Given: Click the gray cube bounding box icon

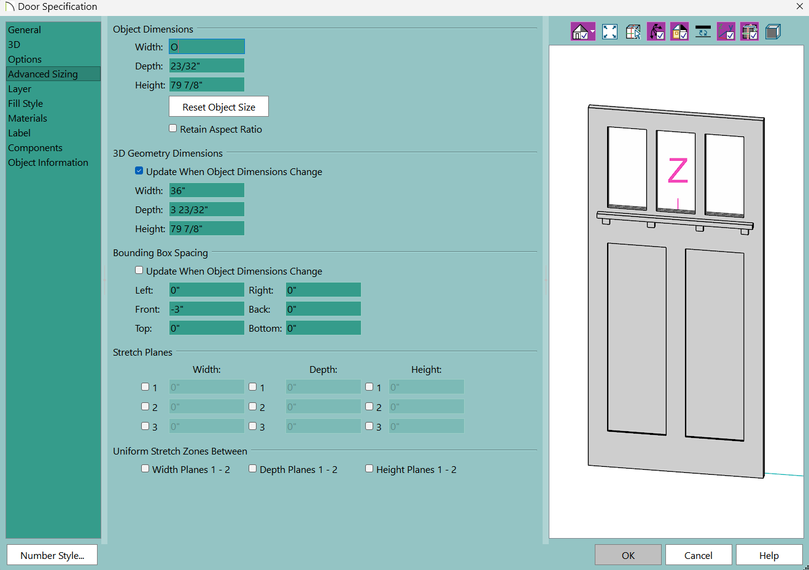Looking at the screenshot, I should (773, 32).
